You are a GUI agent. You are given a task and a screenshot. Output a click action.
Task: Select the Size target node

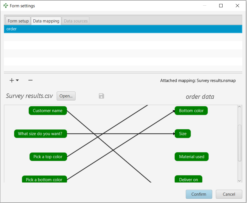pos(183,134)
